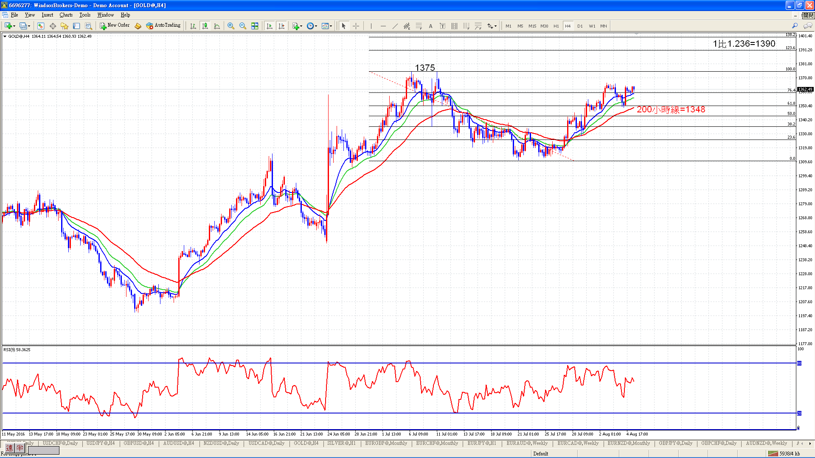Click the Zoom In magnifier icon

pyautogui.click(x=231, y=26)
